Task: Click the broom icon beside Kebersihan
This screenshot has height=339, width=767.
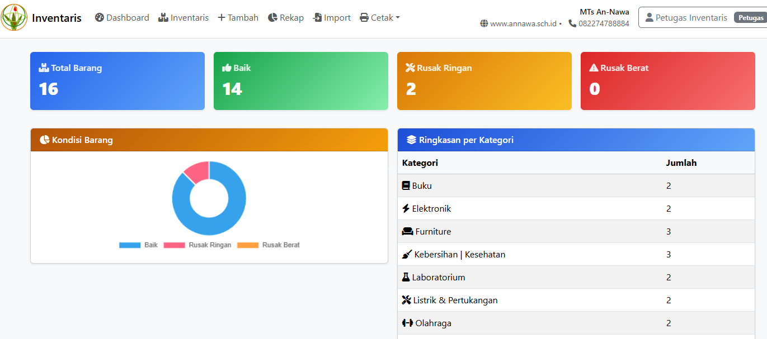Action: click(407, 255)
